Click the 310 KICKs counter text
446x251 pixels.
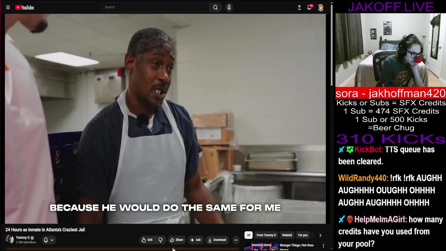click(391, 139)
